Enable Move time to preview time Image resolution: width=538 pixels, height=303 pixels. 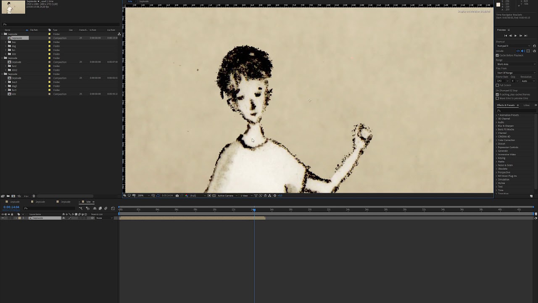[x=497, y=98]
